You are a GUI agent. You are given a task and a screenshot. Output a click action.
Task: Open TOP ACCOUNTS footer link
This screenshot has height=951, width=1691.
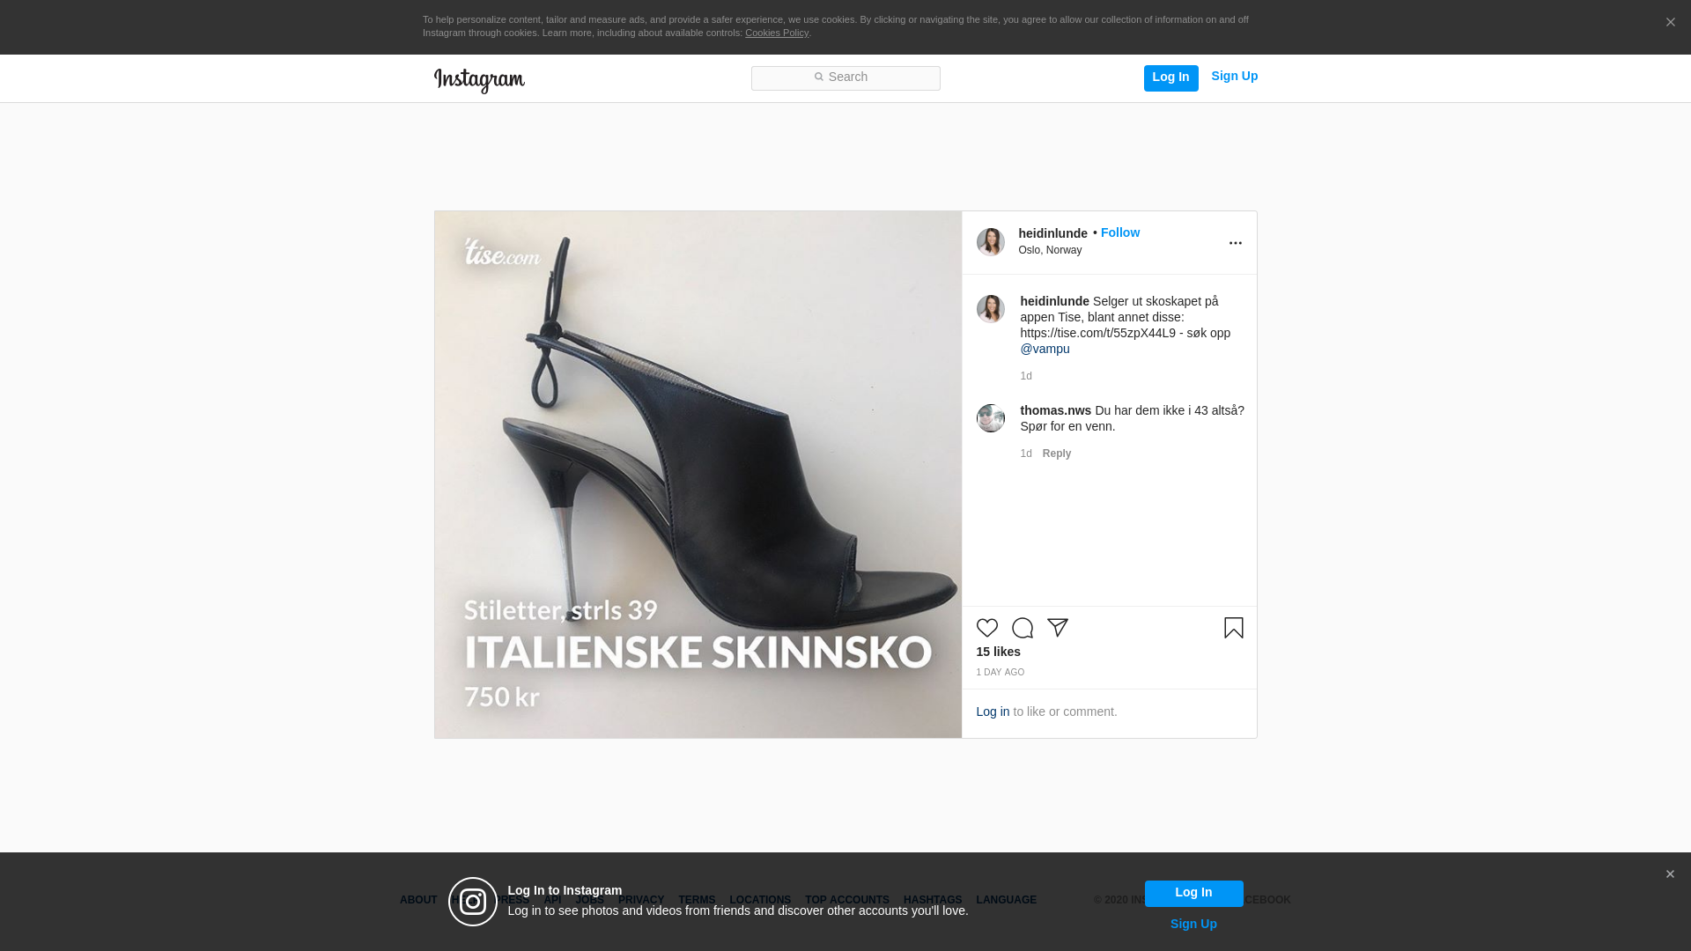pos(847,900)
